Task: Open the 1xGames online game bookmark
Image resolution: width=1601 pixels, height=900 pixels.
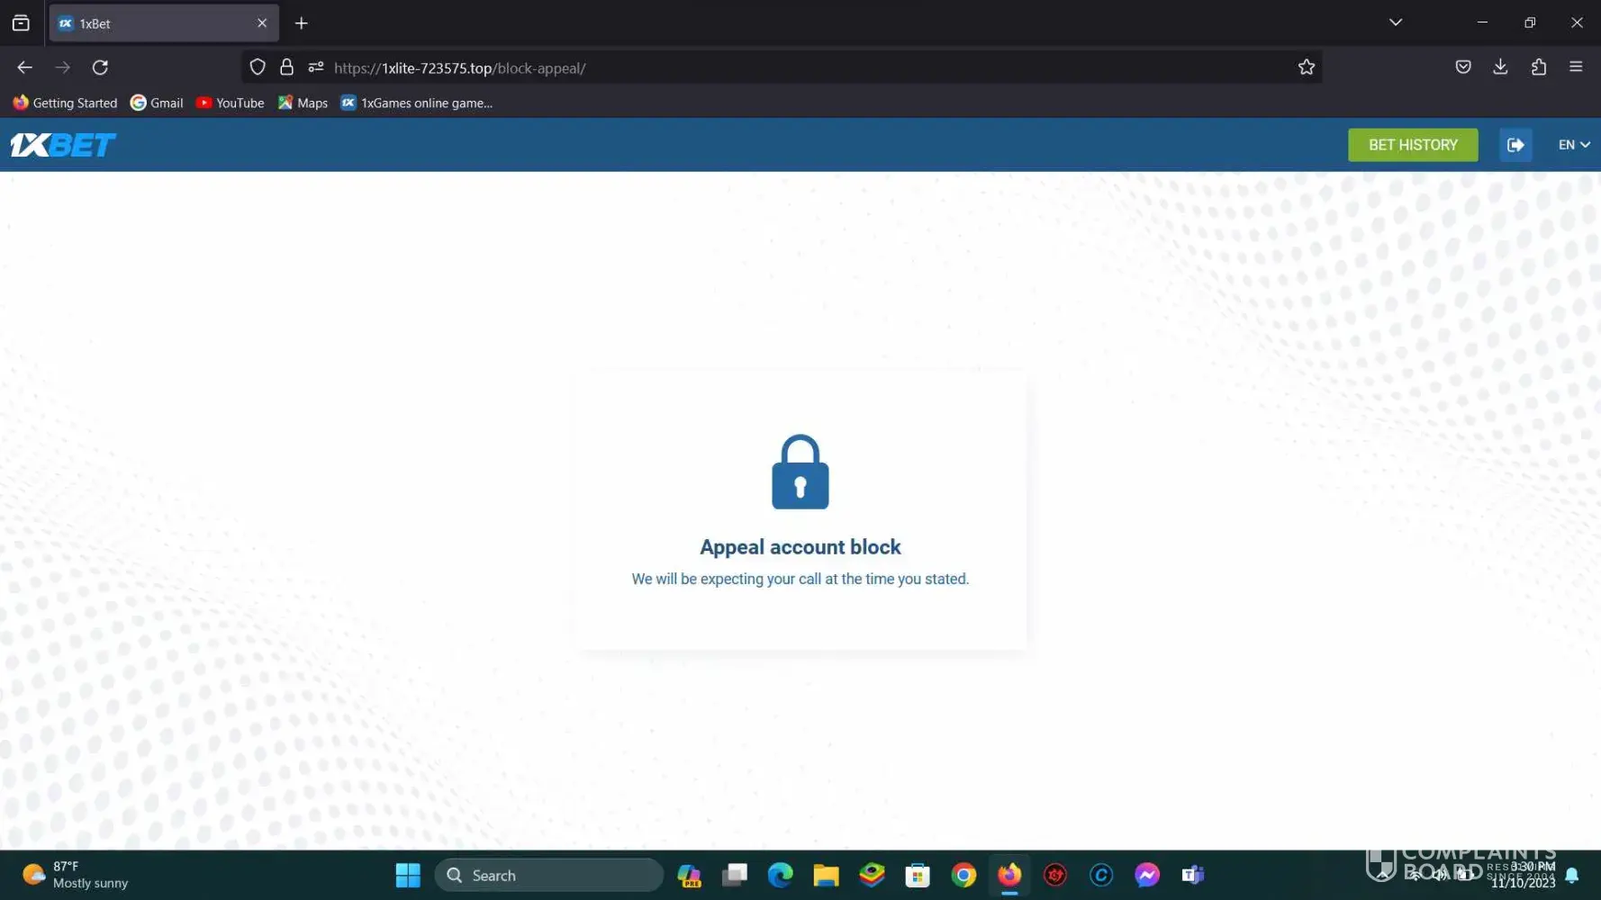Action: click(417, 103)
